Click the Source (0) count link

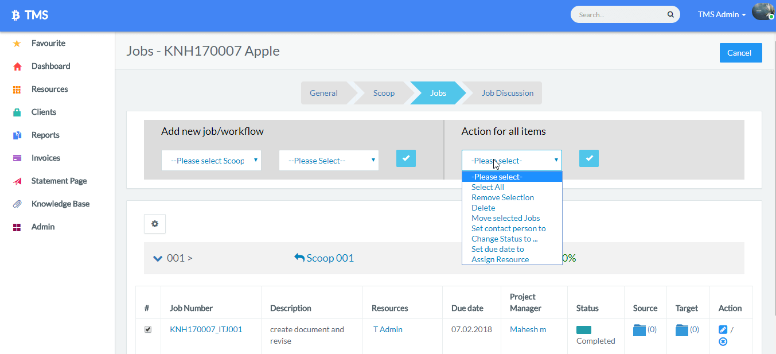point(652,329)
